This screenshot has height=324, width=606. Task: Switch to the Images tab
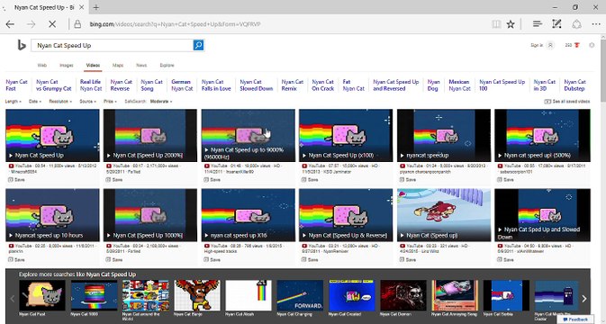66,66
